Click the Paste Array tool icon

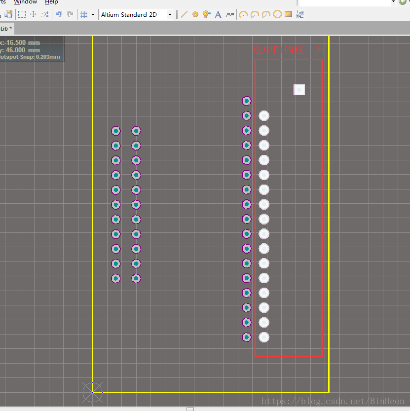pos(300,14)
